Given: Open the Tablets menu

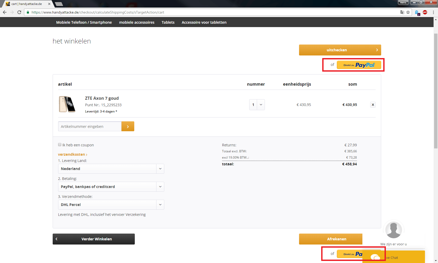Looking at the screenshot, I should click(x=168, y=22).
